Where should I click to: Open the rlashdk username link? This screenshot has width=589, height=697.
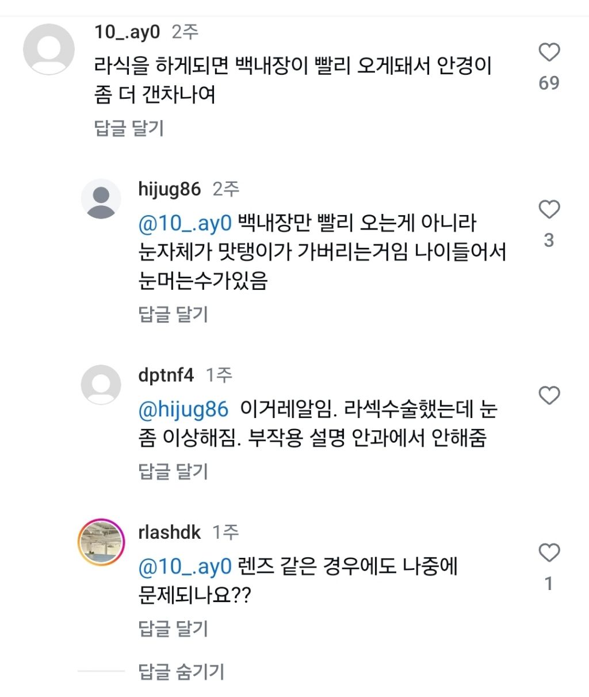(170, 533)
